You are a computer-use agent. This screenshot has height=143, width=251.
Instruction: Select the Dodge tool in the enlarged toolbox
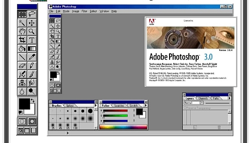click(x=32, y=92)
